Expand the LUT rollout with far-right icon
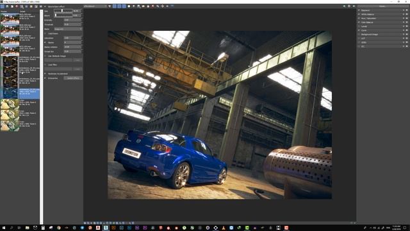The image size is (410, 231). point(407,38)
